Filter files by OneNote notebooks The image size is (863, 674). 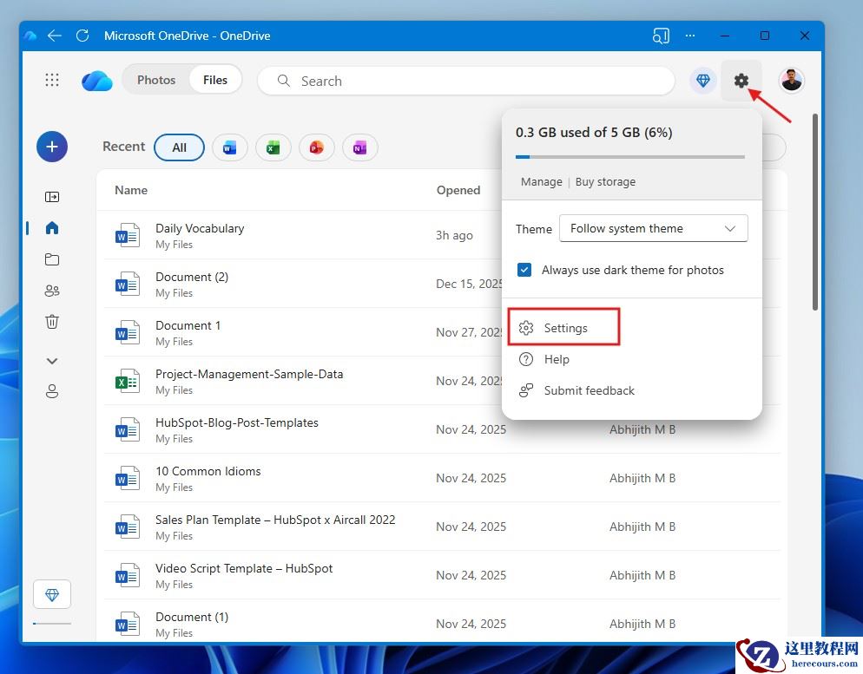coord(359,147)
